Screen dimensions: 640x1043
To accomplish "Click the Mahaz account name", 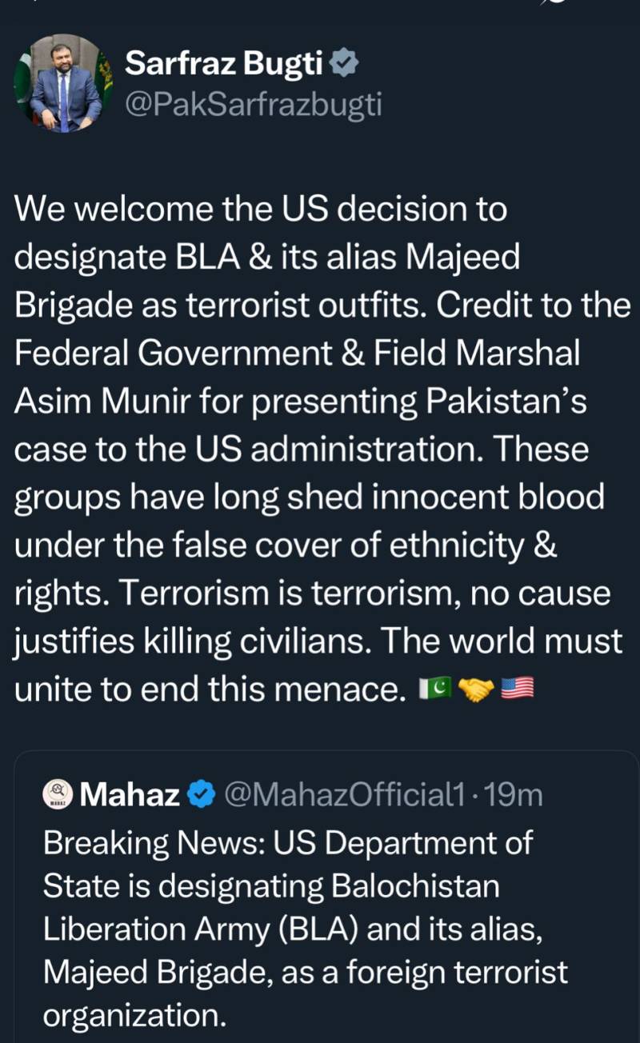I will click(x=130, y=794).
